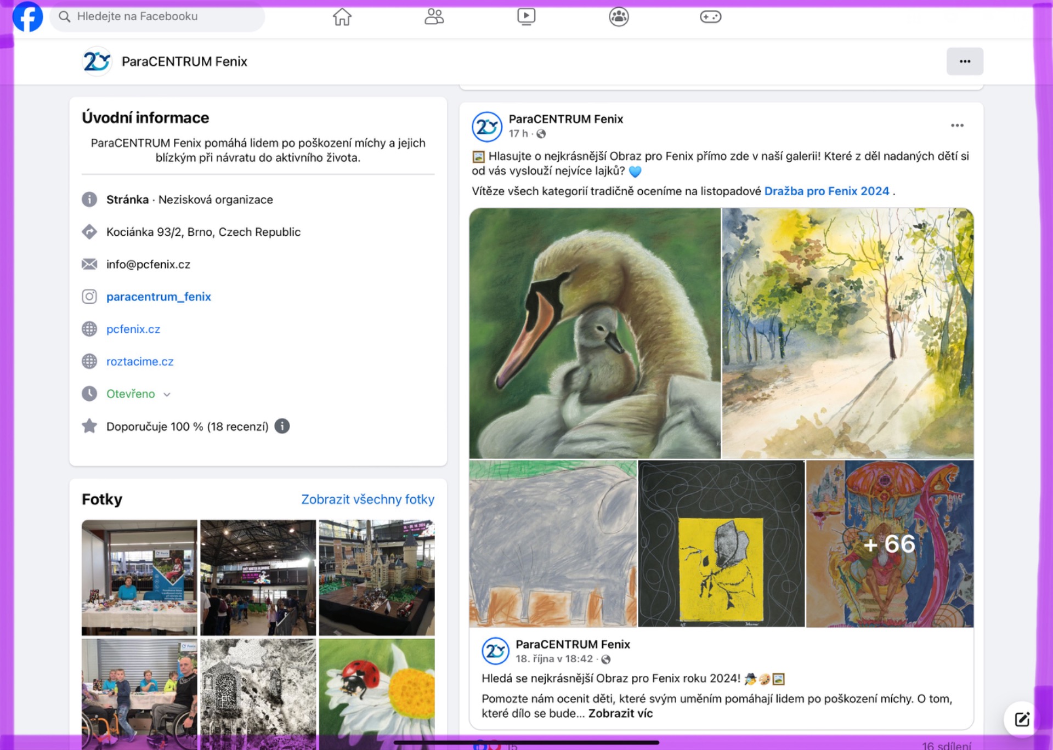Open the post options three-dot menu
This screenshot has height=750, width=1053.
tap(957, 126)
